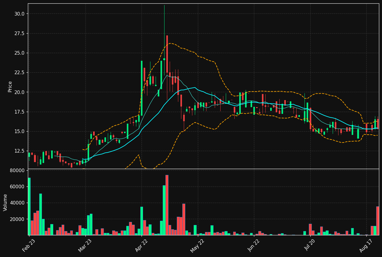Click the large red candle at the price peak
This screenshot has width=382, height=257.
pos(167,54)
